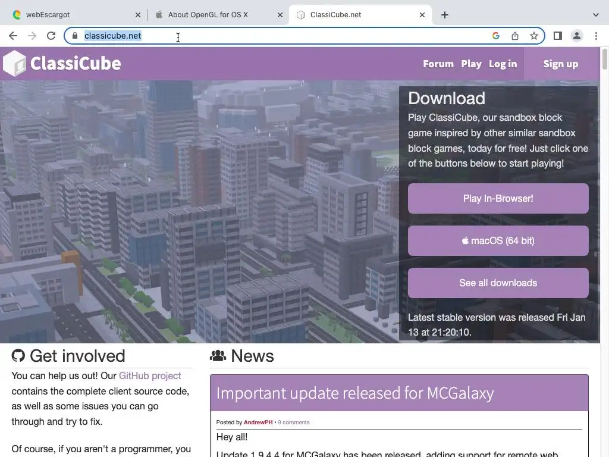Viewport: 609px width, 457px height.
Task: Click See all downloads
Action: pos(498,283)
